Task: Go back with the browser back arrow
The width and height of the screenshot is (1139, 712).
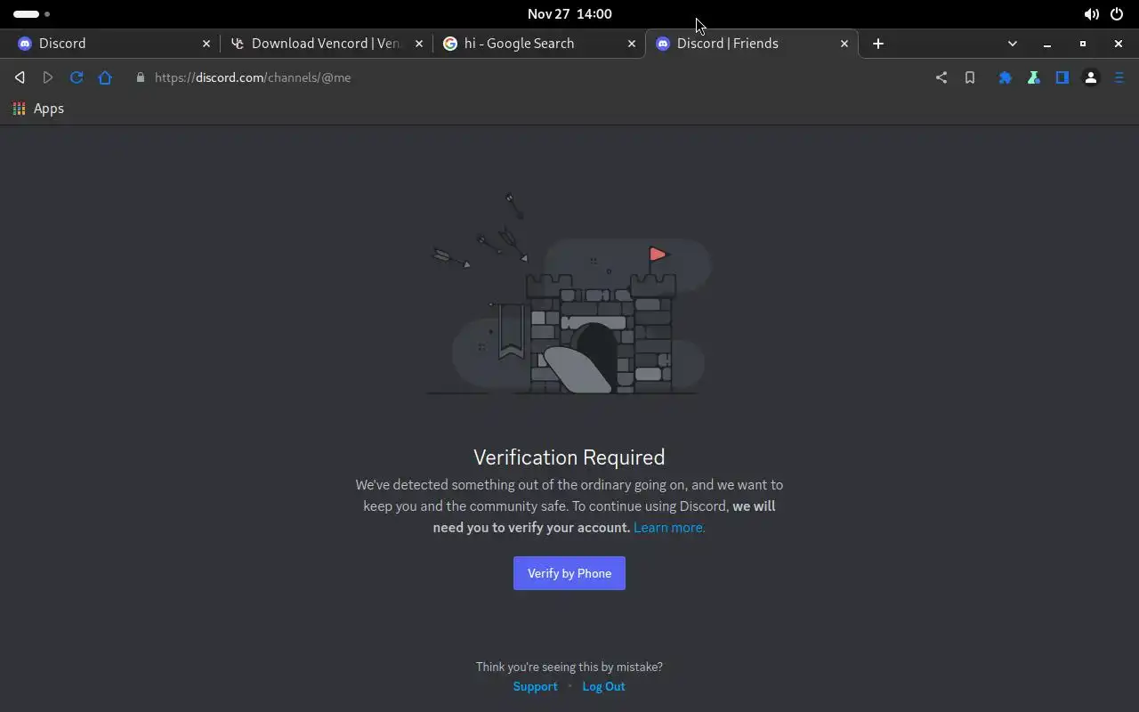Action: click(x=20, y=77)
